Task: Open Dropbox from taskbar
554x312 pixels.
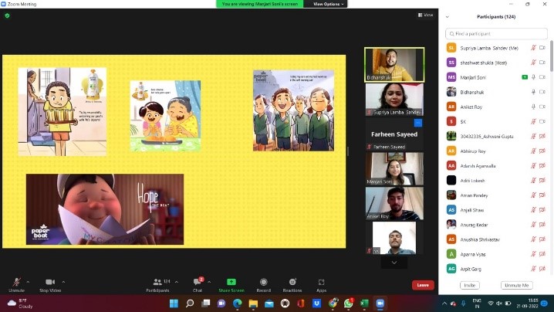Action: click(316, 304)
